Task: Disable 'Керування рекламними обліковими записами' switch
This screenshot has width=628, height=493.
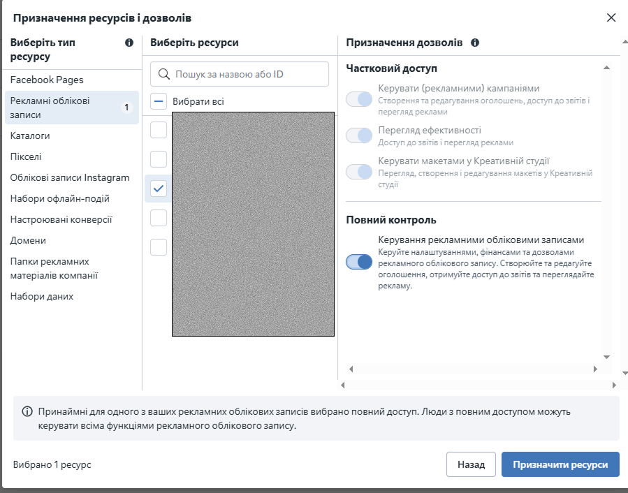Action: coord(359,262)
